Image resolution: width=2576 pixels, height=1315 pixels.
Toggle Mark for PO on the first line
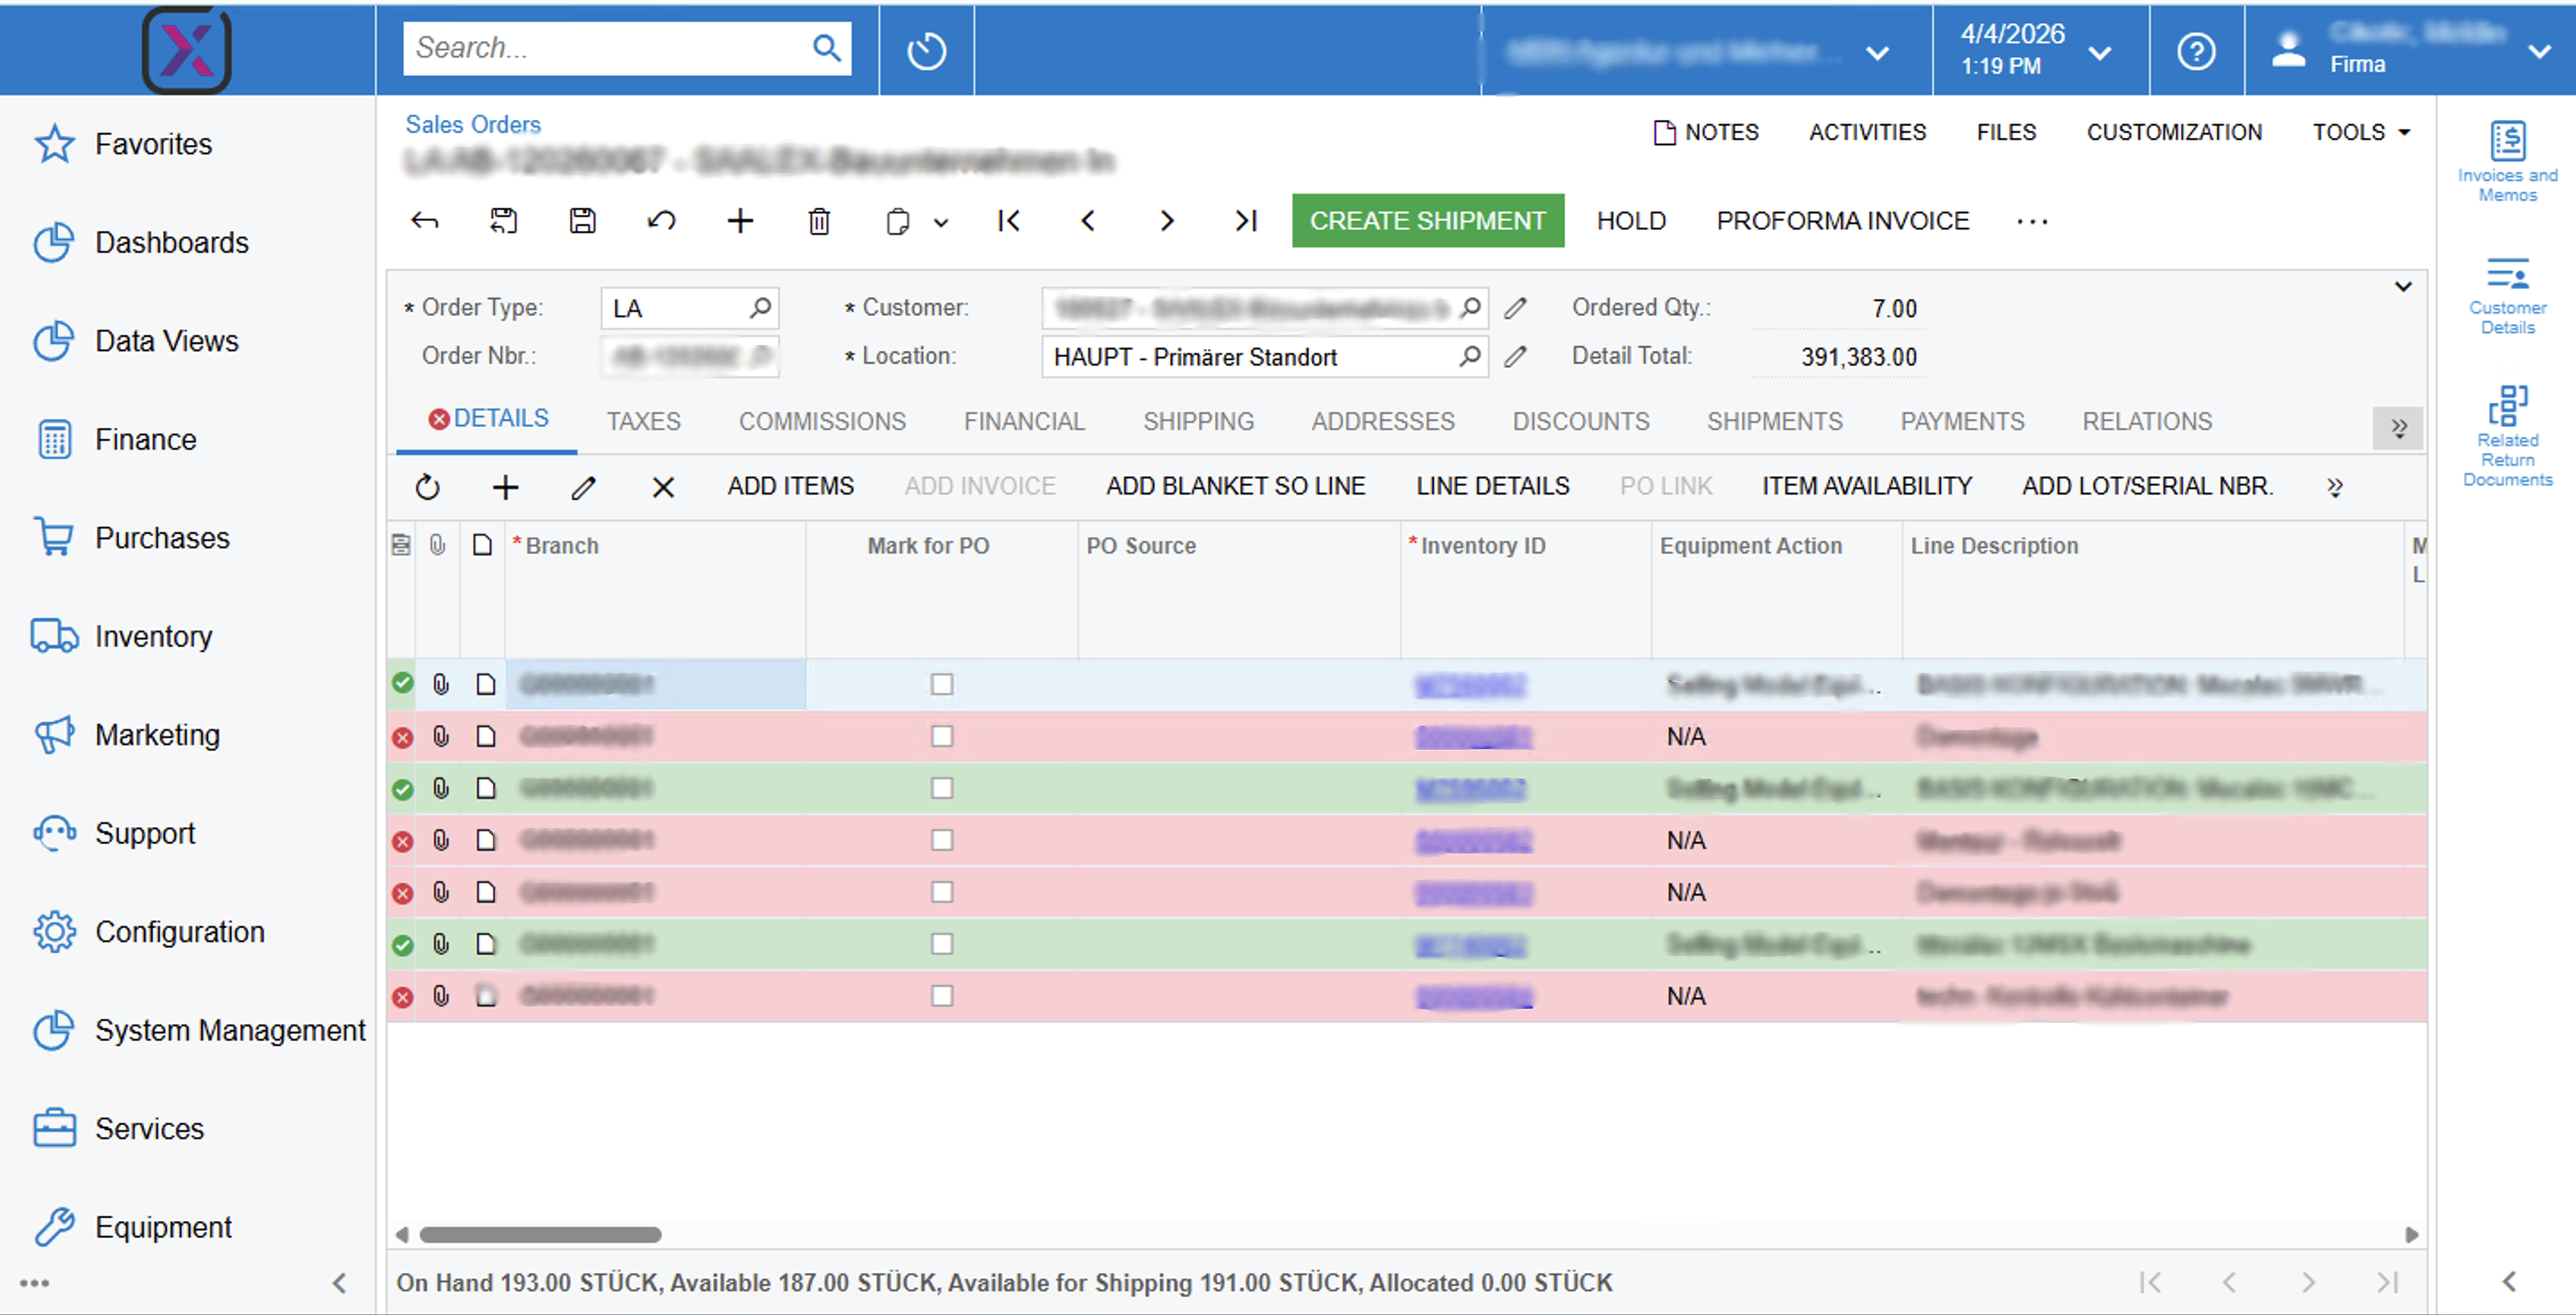tap(941, 684)
